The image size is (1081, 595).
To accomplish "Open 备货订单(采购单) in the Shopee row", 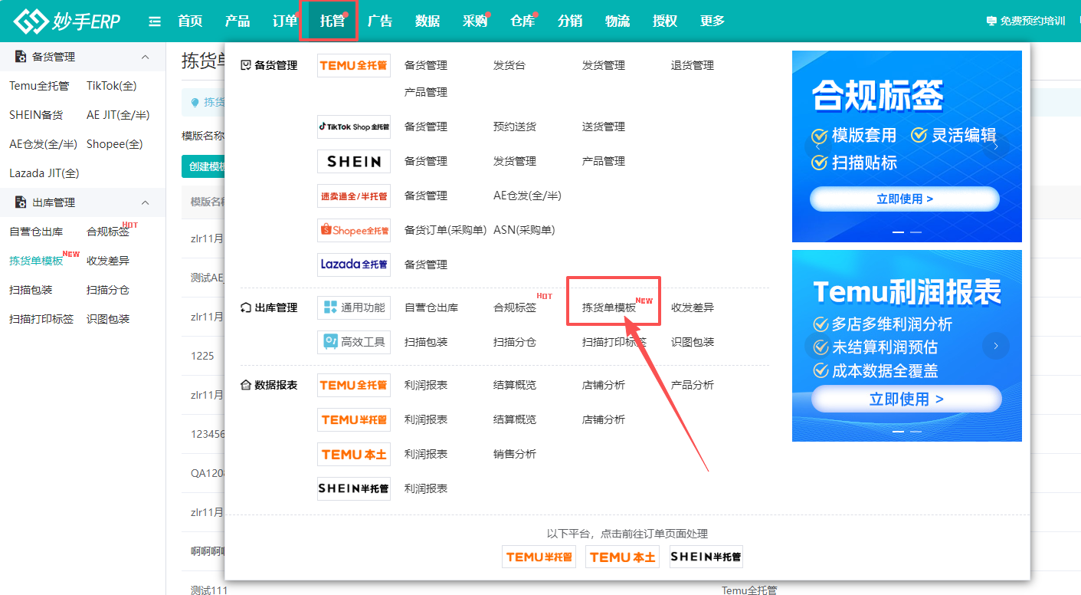I will (446, 230).
